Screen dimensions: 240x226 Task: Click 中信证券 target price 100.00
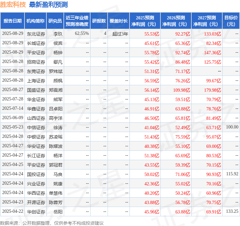[x=232, y=127]
